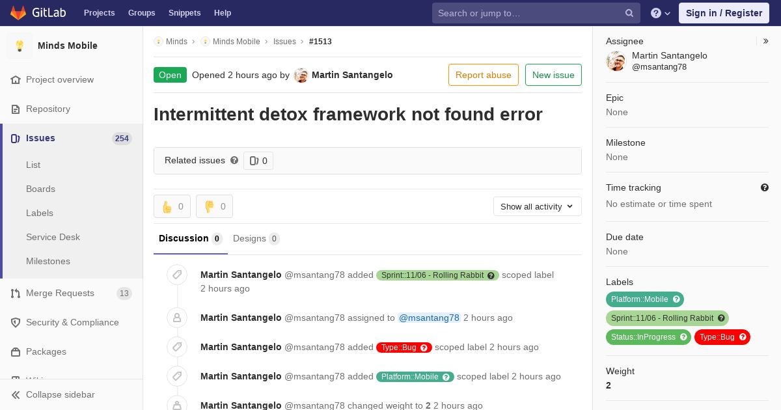Screen dimensions: 781x410
Task: Click the #1513 breadcrumb item
Action: (320, 41)
